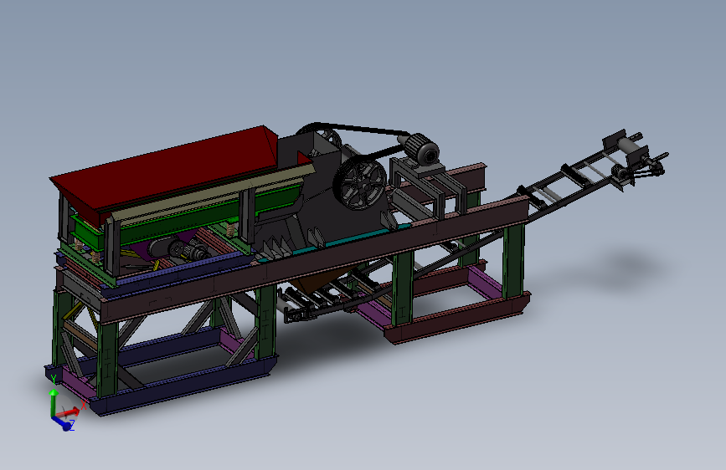Screen dimensions: 726x470
Task: Select the teal plate beside the crusher
Action: [x=357, y=238]
